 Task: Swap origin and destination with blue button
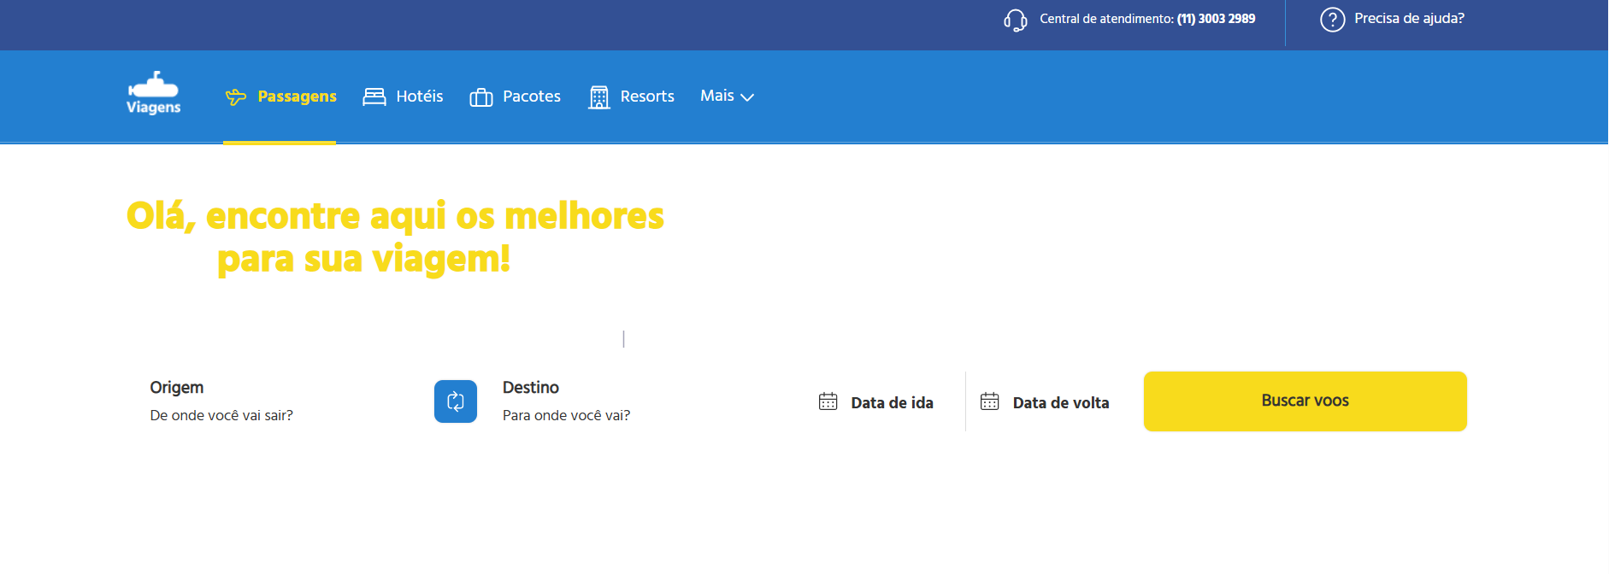pos(456,401)
